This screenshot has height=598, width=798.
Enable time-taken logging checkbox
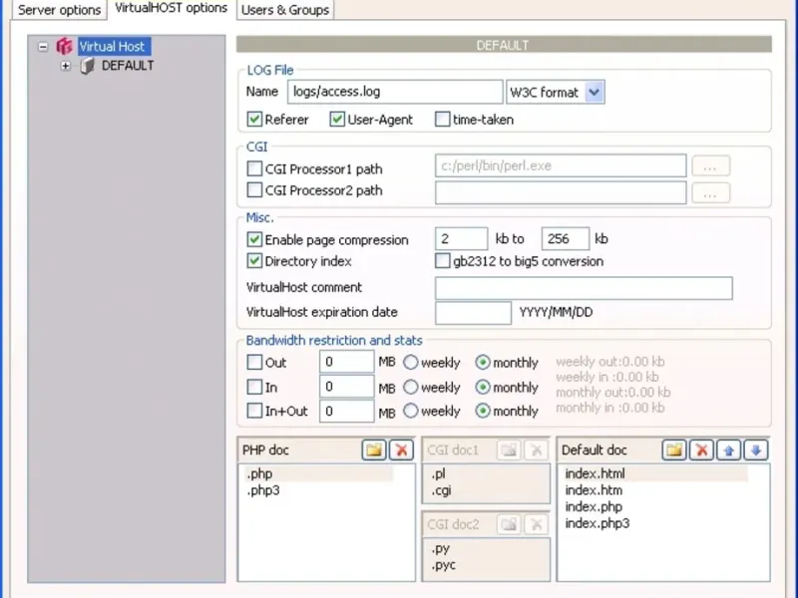point(442,120)
